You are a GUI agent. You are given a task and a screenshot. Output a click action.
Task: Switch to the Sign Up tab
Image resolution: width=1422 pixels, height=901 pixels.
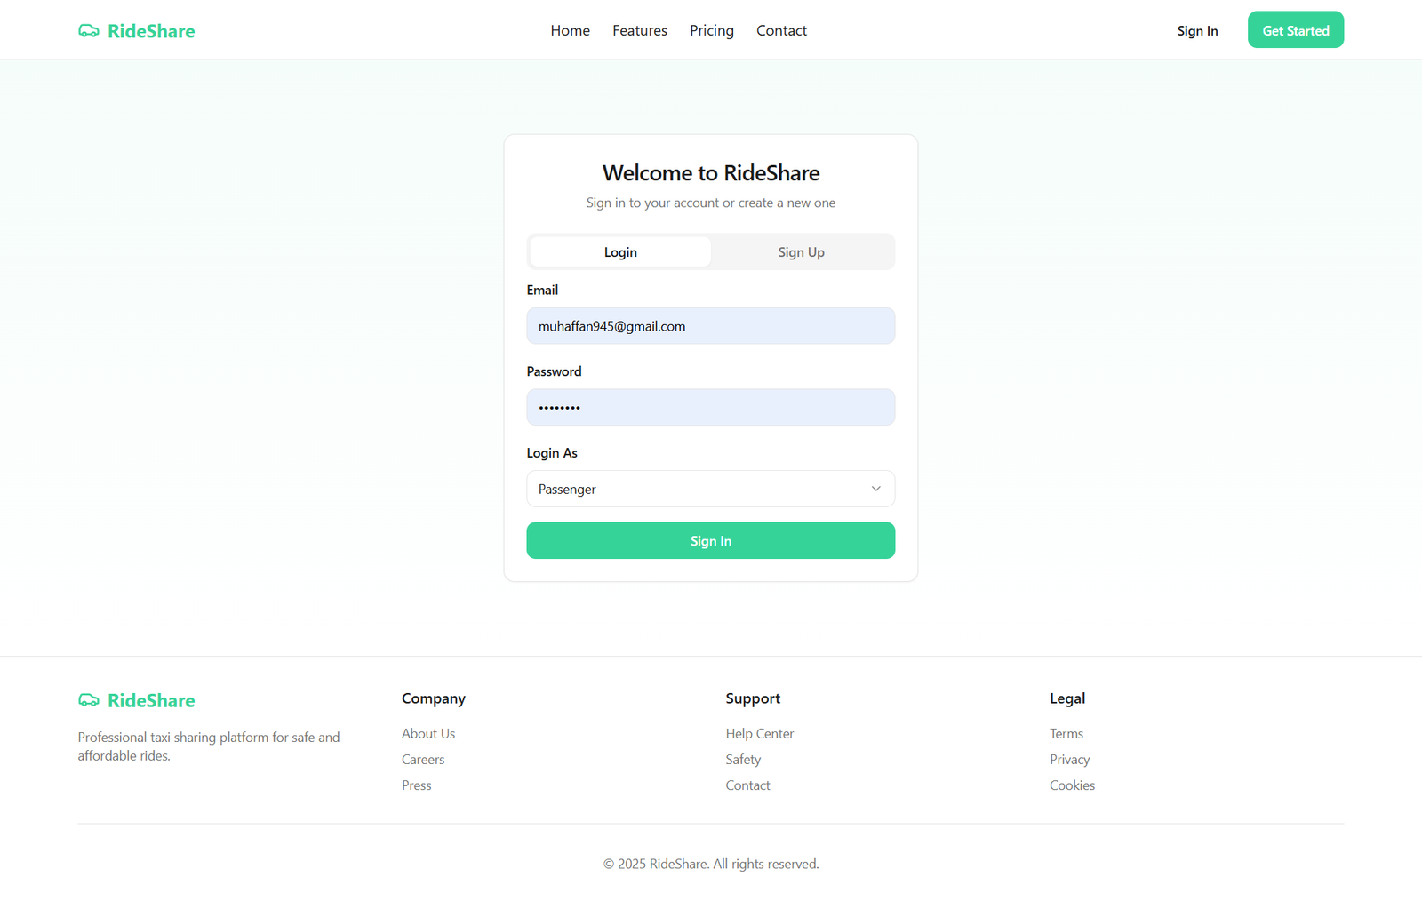pos(801,252)
